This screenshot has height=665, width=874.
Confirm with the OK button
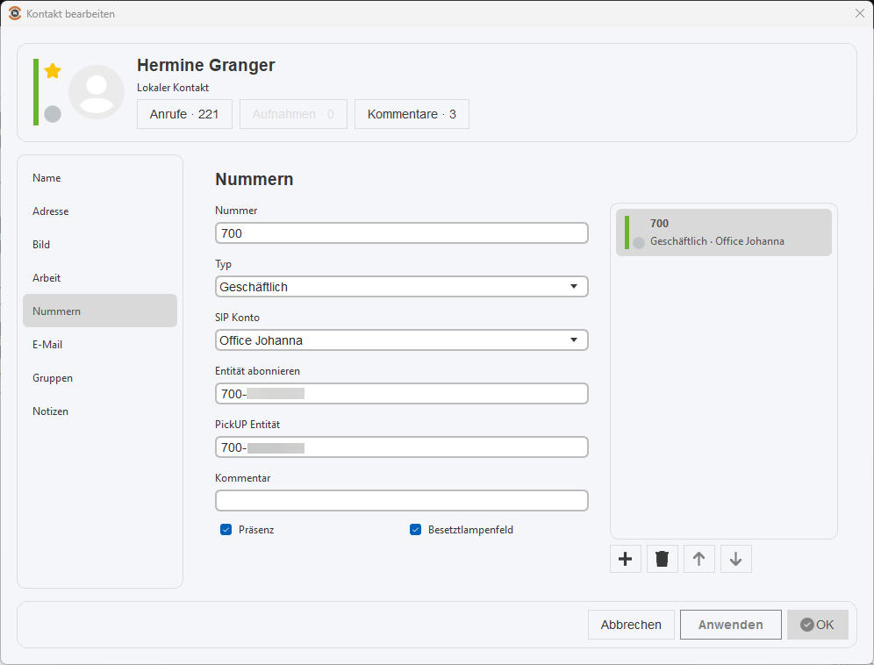pos(818,625)
